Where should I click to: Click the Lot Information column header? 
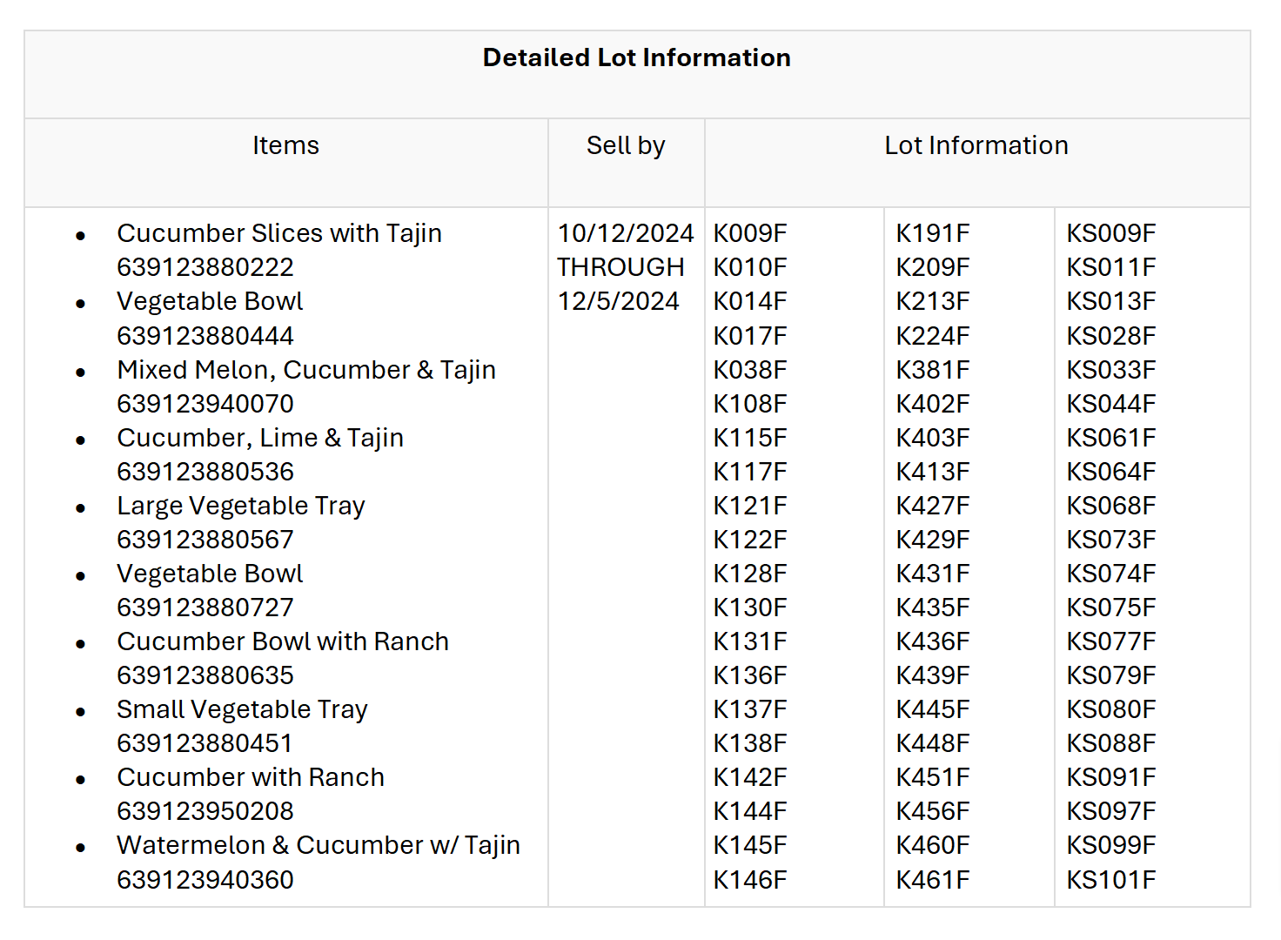coord(976,145)
